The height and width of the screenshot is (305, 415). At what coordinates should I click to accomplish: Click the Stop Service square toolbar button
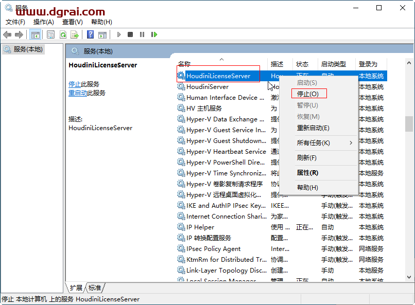coord(130,34)
